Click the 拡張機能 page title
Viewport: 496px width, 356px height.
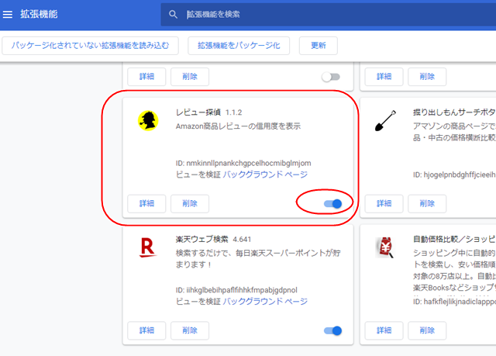point(39,14)
